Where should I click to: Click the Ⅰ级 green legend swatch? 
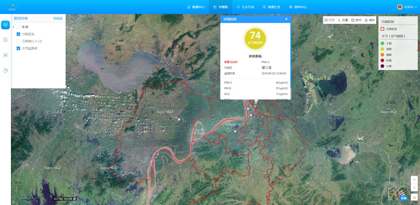[x=382, y=43]
